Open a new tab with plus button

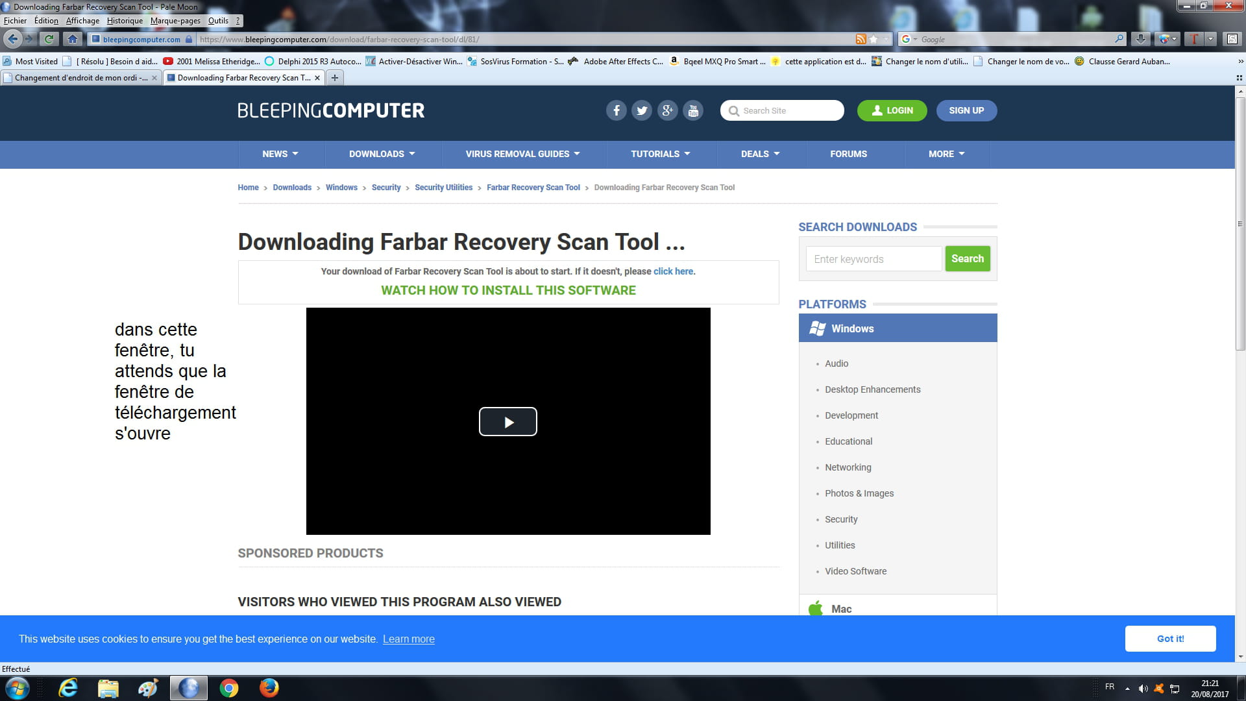tap(335, 78)
